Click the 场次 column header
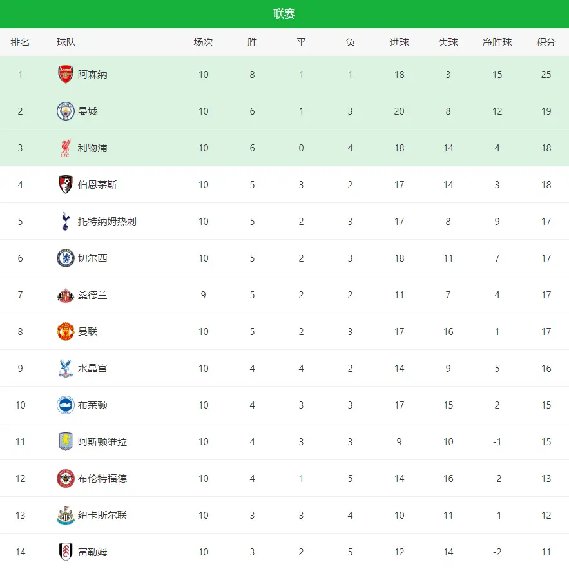Screen dimensions: 569x569 coord(203,43)
